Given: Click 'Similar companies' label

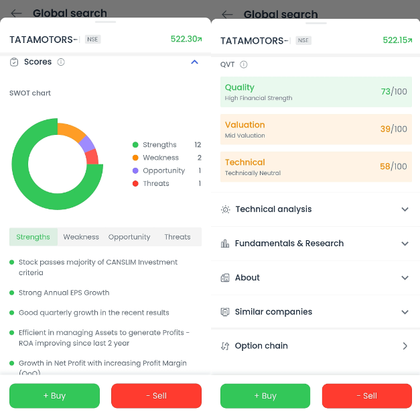Looking at the screenshot, I should (273, 312).
